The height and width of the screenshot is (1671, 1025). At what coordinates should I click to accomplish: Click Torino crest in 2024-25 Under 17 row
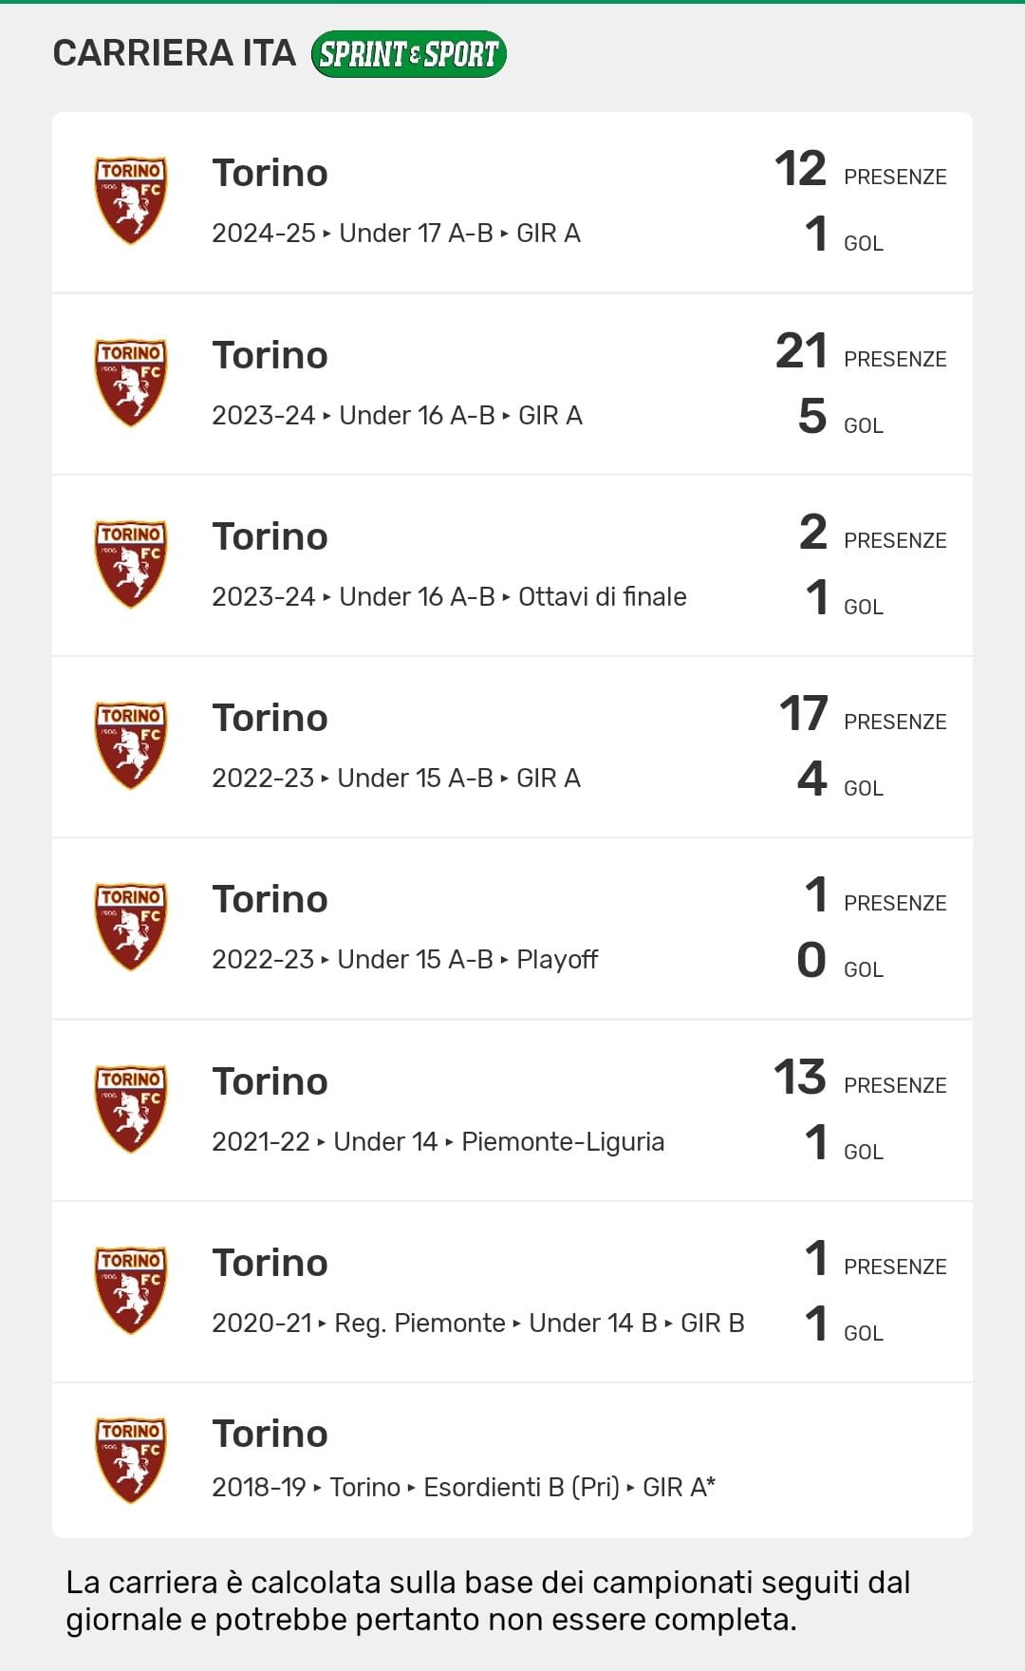point(131,200)
